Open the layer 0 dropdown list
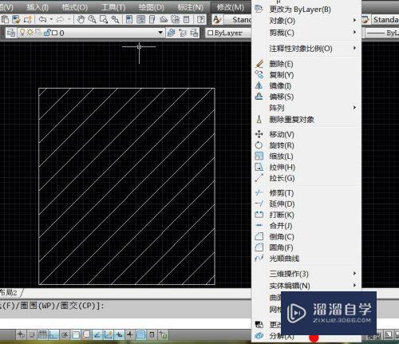Image resolution: width=399 pixels, height=344 pixels. click(160, 33)
